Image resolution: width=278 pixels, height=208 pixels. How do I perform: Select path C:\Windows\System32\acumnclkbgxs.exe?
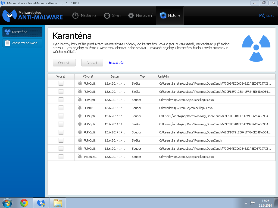[x=186, y=100]
